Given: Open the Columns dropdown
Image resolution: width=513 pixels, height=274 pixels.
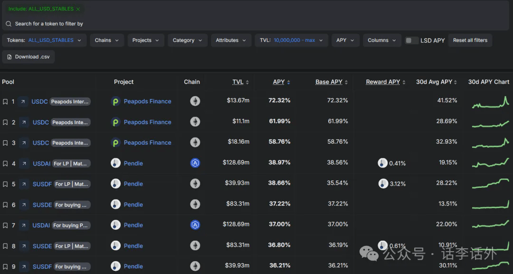Looking at the screenshot, I should tap(382, 40).
